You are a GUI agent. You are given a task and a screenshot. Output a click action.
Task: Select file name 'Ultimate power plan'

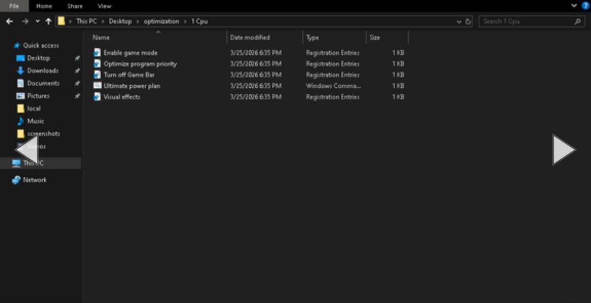coord(132,85)
